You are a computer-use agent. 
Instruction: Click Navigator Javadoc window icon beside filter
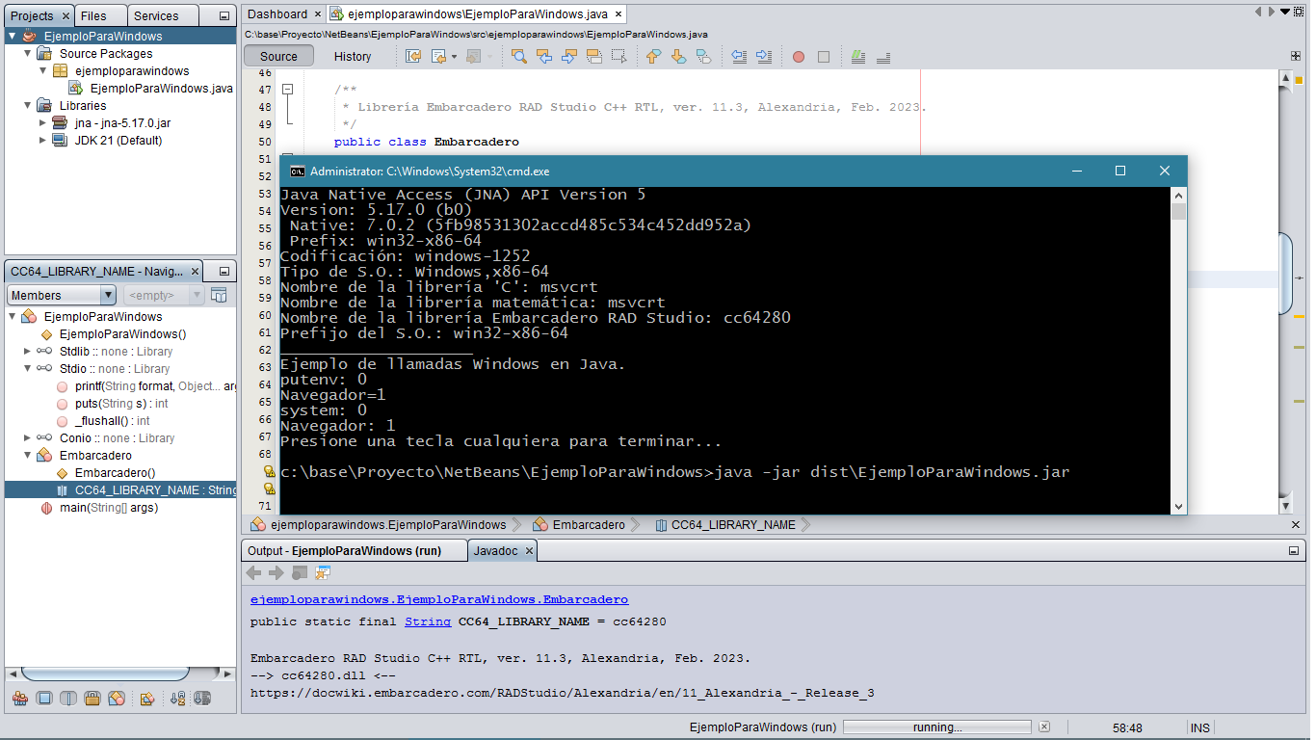tap(219, 295)
